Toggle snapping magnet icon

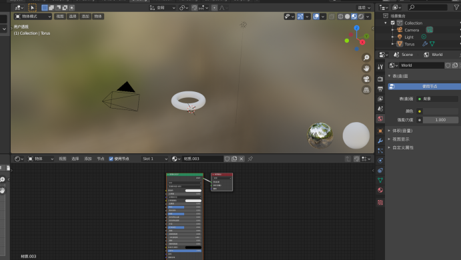click(194, 7)
